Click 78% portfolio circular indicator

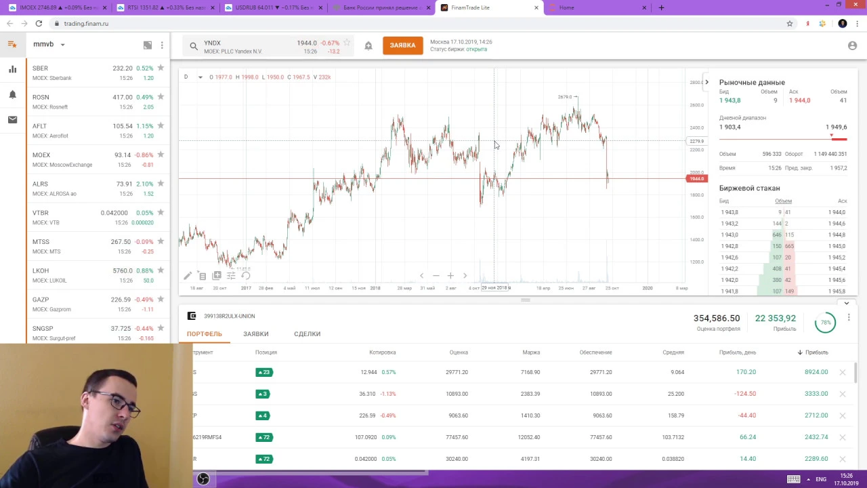point(825,323)
